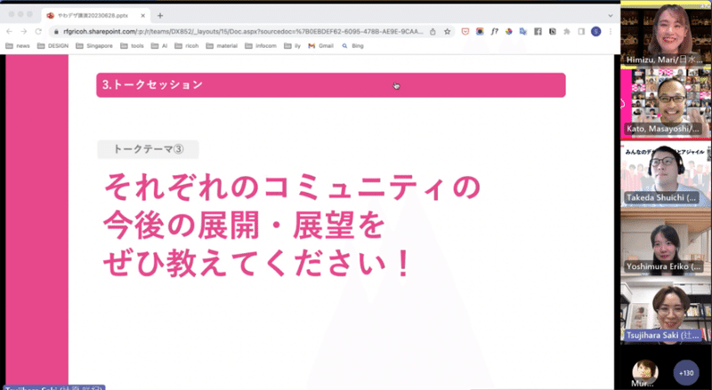Click the 今後の展開・展望を heading line

point(244,226)
